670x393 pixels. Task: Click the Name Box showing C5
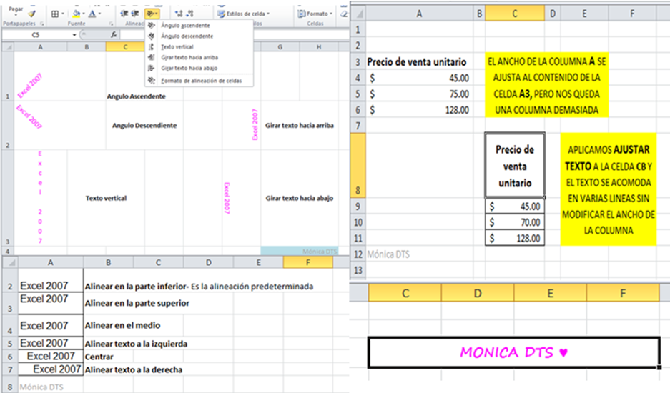click(x=36, y=34)
